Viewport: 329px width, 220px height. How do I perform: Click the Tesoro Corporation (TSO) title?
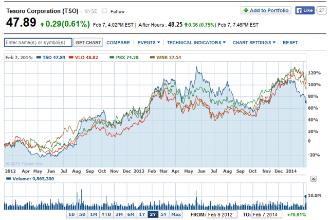42,11
